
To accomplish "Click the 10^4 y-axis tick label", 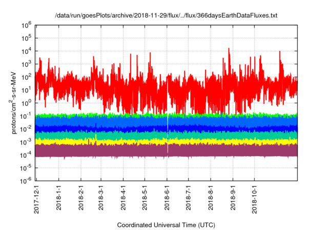I will click(26, 51).
